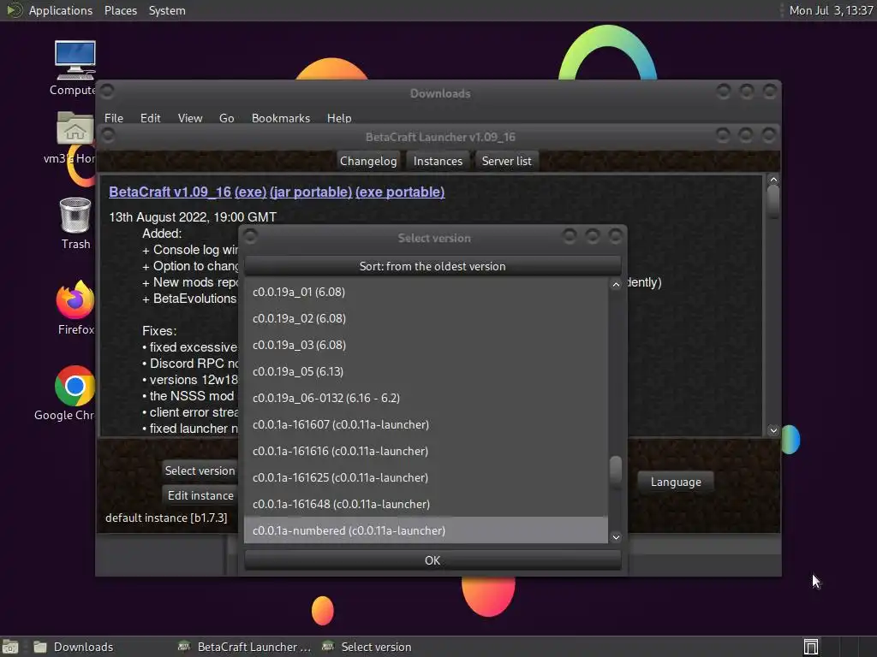Screen dimensions: 877x657
Task: Select version c0.0.19a_01 (6.08)
Action: coord(426,293)
